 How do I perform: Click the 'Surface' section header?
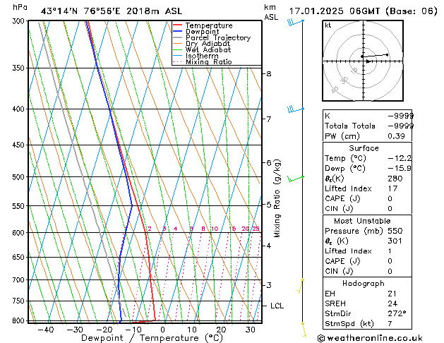coord(364,148)
